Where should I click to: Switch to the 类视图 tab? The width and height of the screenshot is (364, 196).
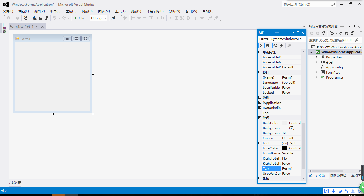tap(356, 176)
